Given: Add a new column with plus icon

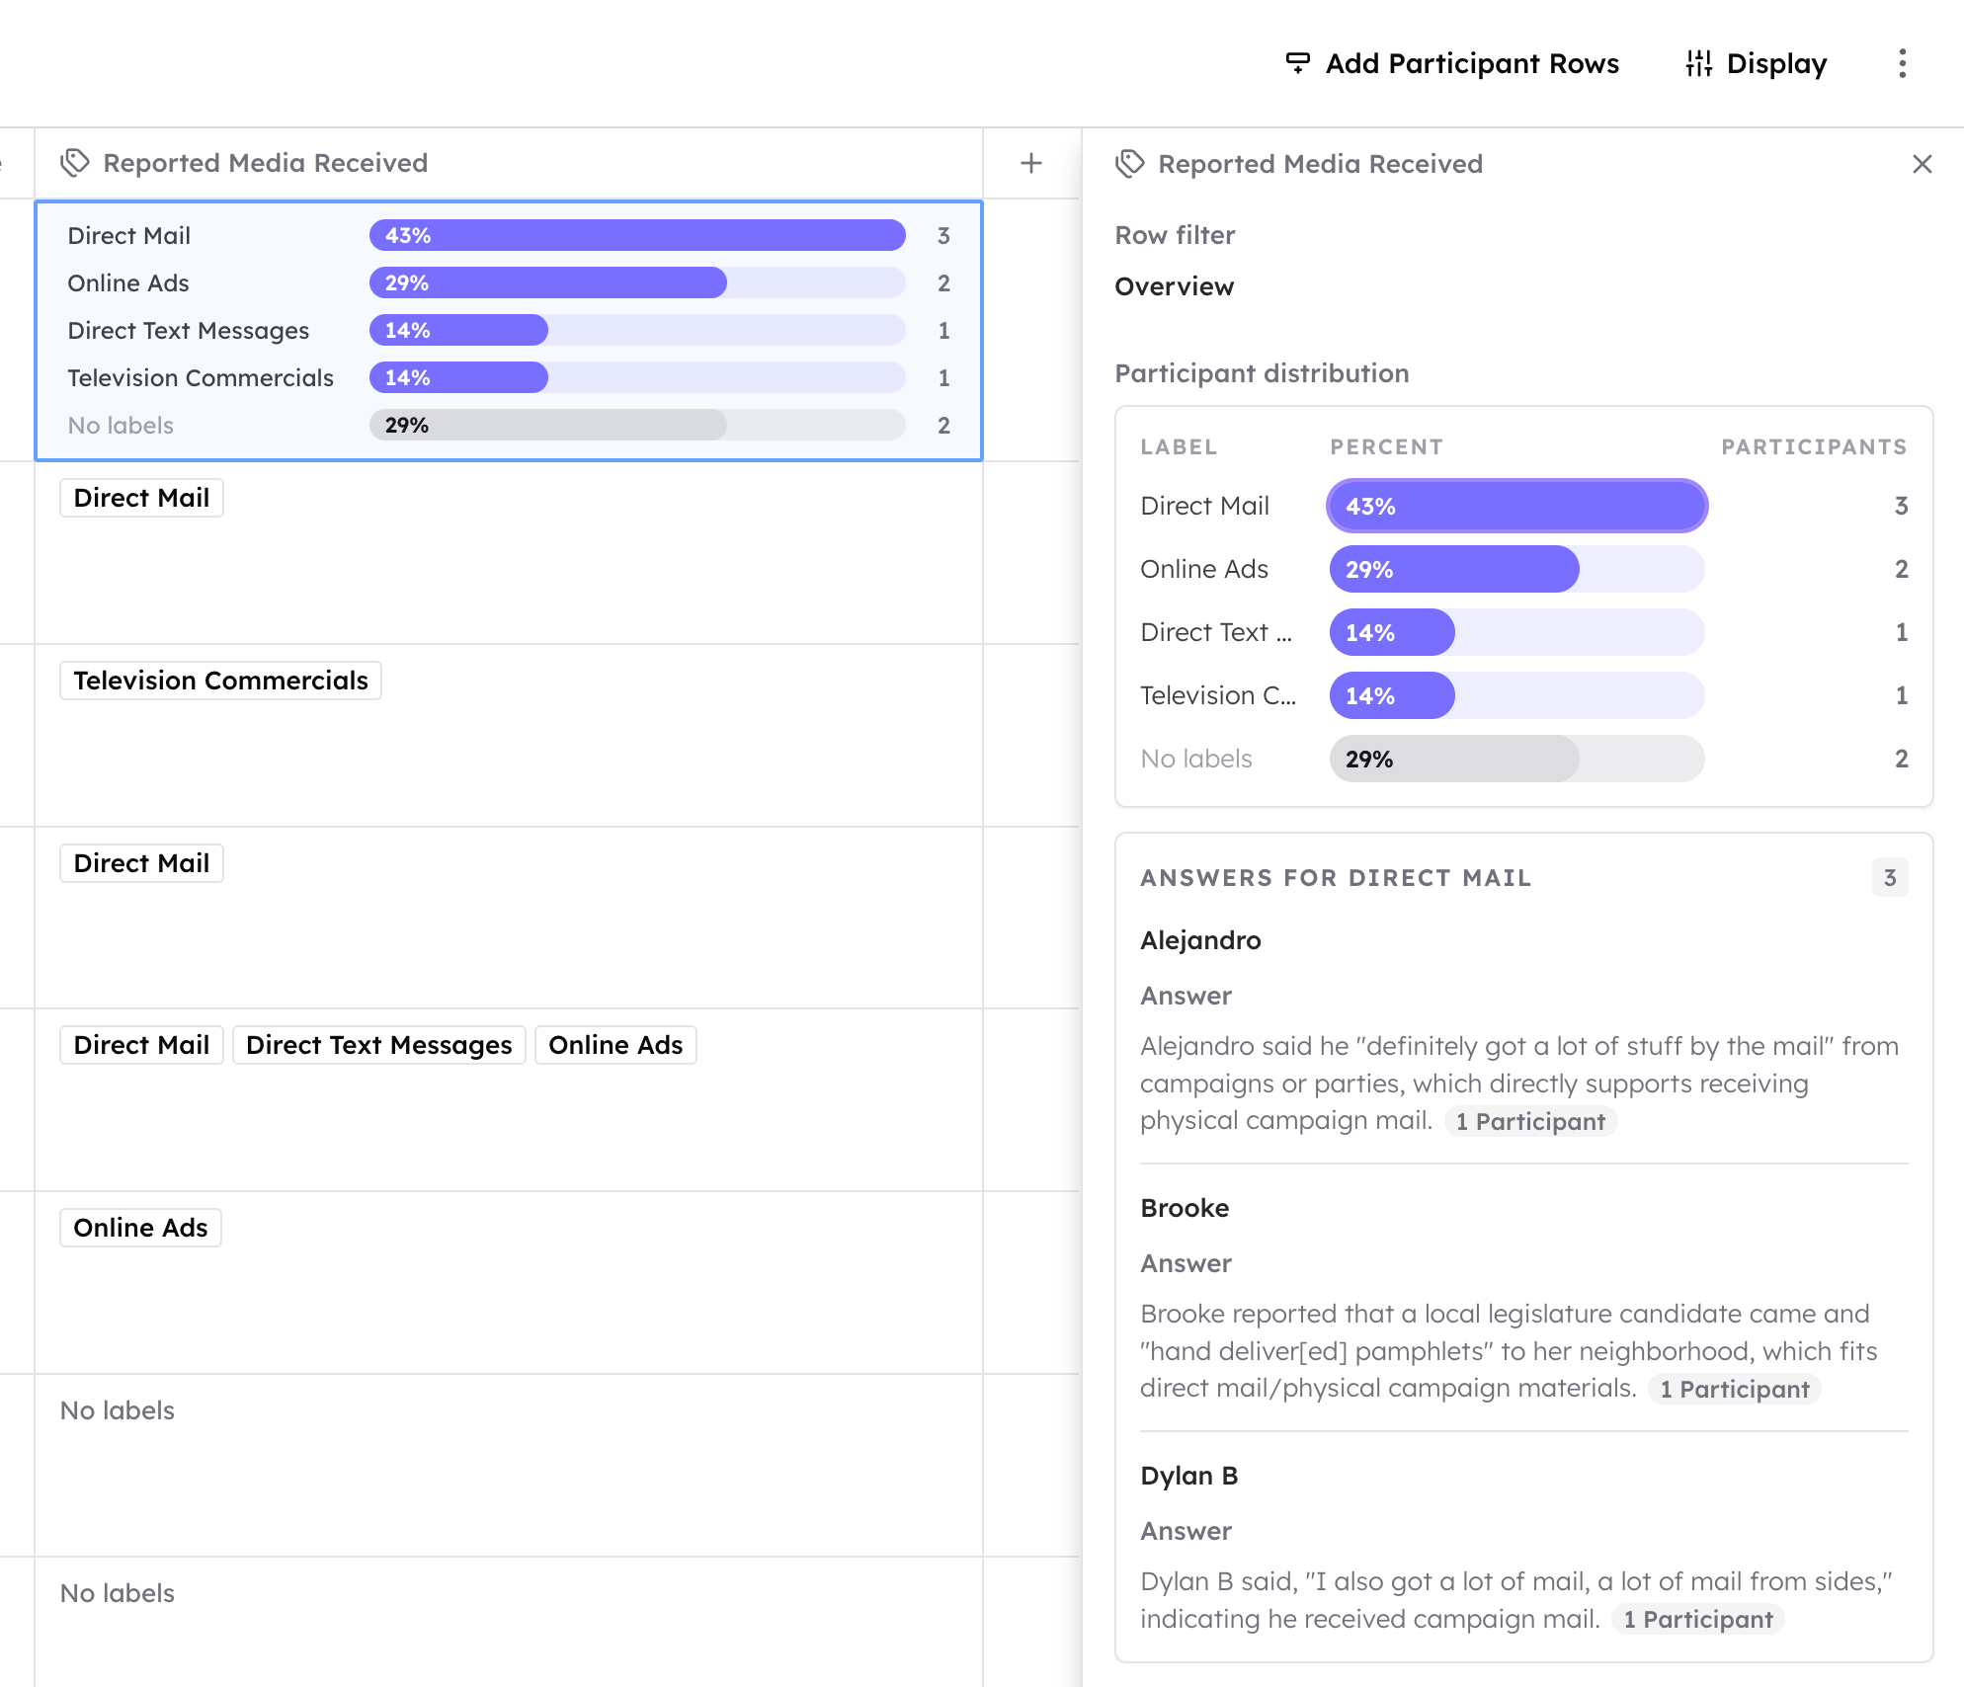Looking at the screenshot, I should [1031, 163].
